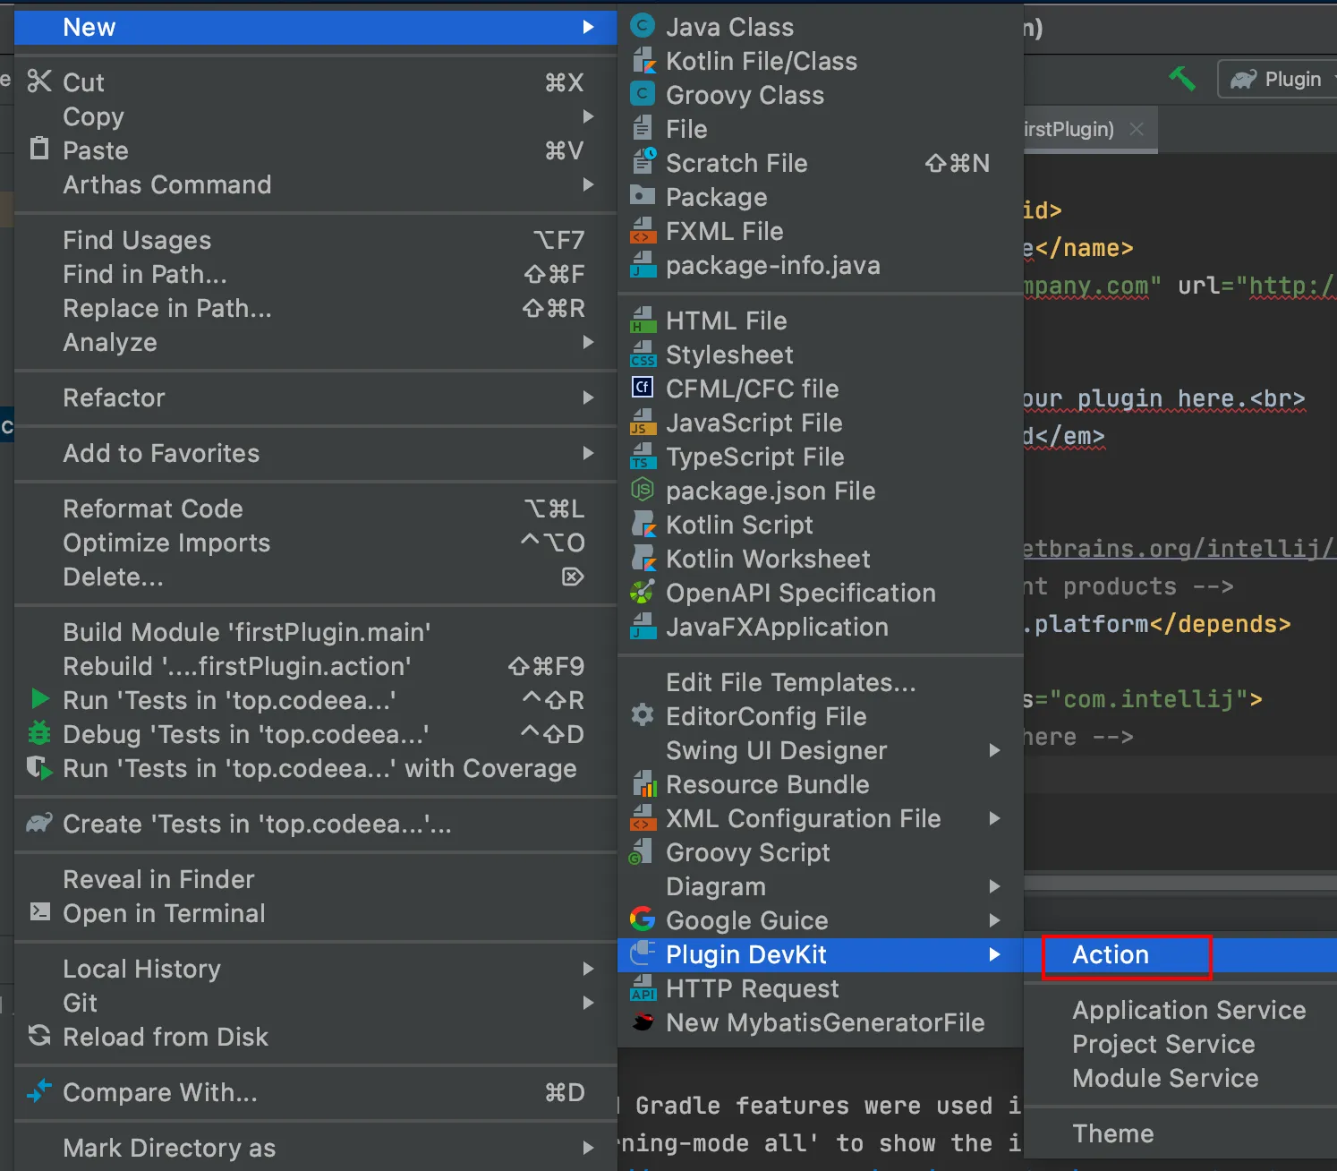The image size is (1337, 1171).
Task: Choose Reformat Code menu entry
Action: 316,509
